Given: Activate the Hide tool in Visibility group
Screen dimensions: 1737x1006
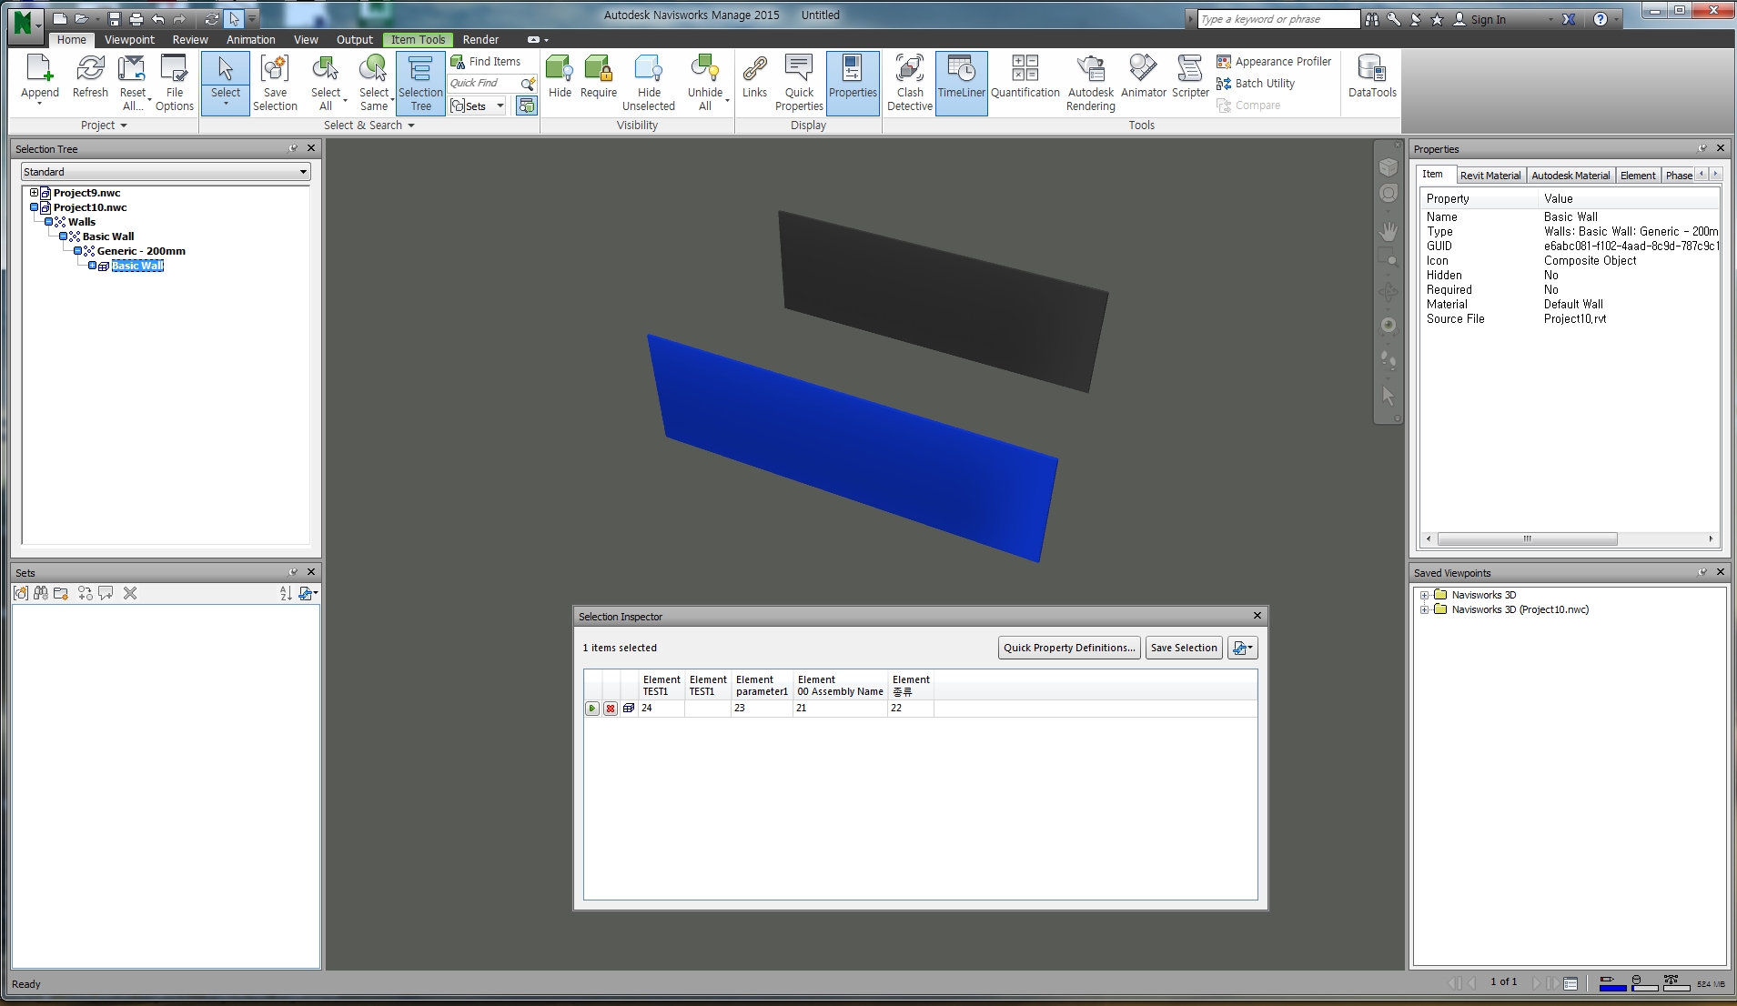Looking at the screenshot, I should click(x=560, y=80).
